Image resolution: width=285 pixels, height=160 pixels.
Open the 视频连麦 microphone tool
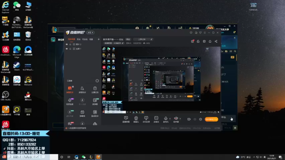70,102
